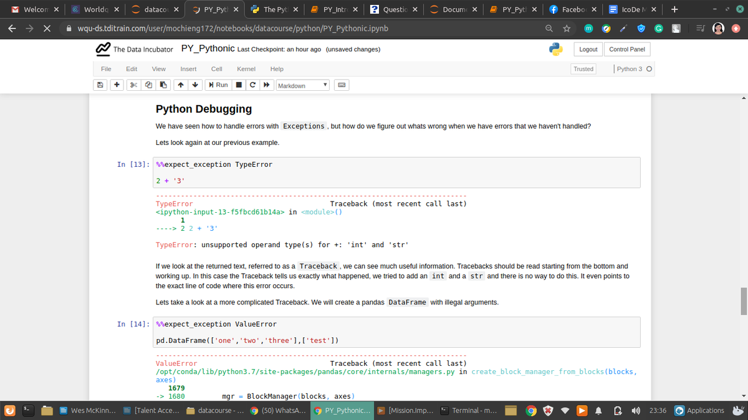Viewport: 748px width, 420px height.
Task: Open the zoom magnifier icon in address bar
Action: click(549, 29)
